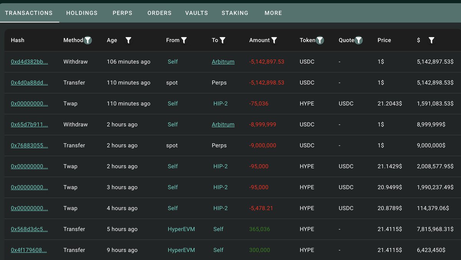Select the price 21.2043$
461x260 pixels.
[x=390, y=104]
